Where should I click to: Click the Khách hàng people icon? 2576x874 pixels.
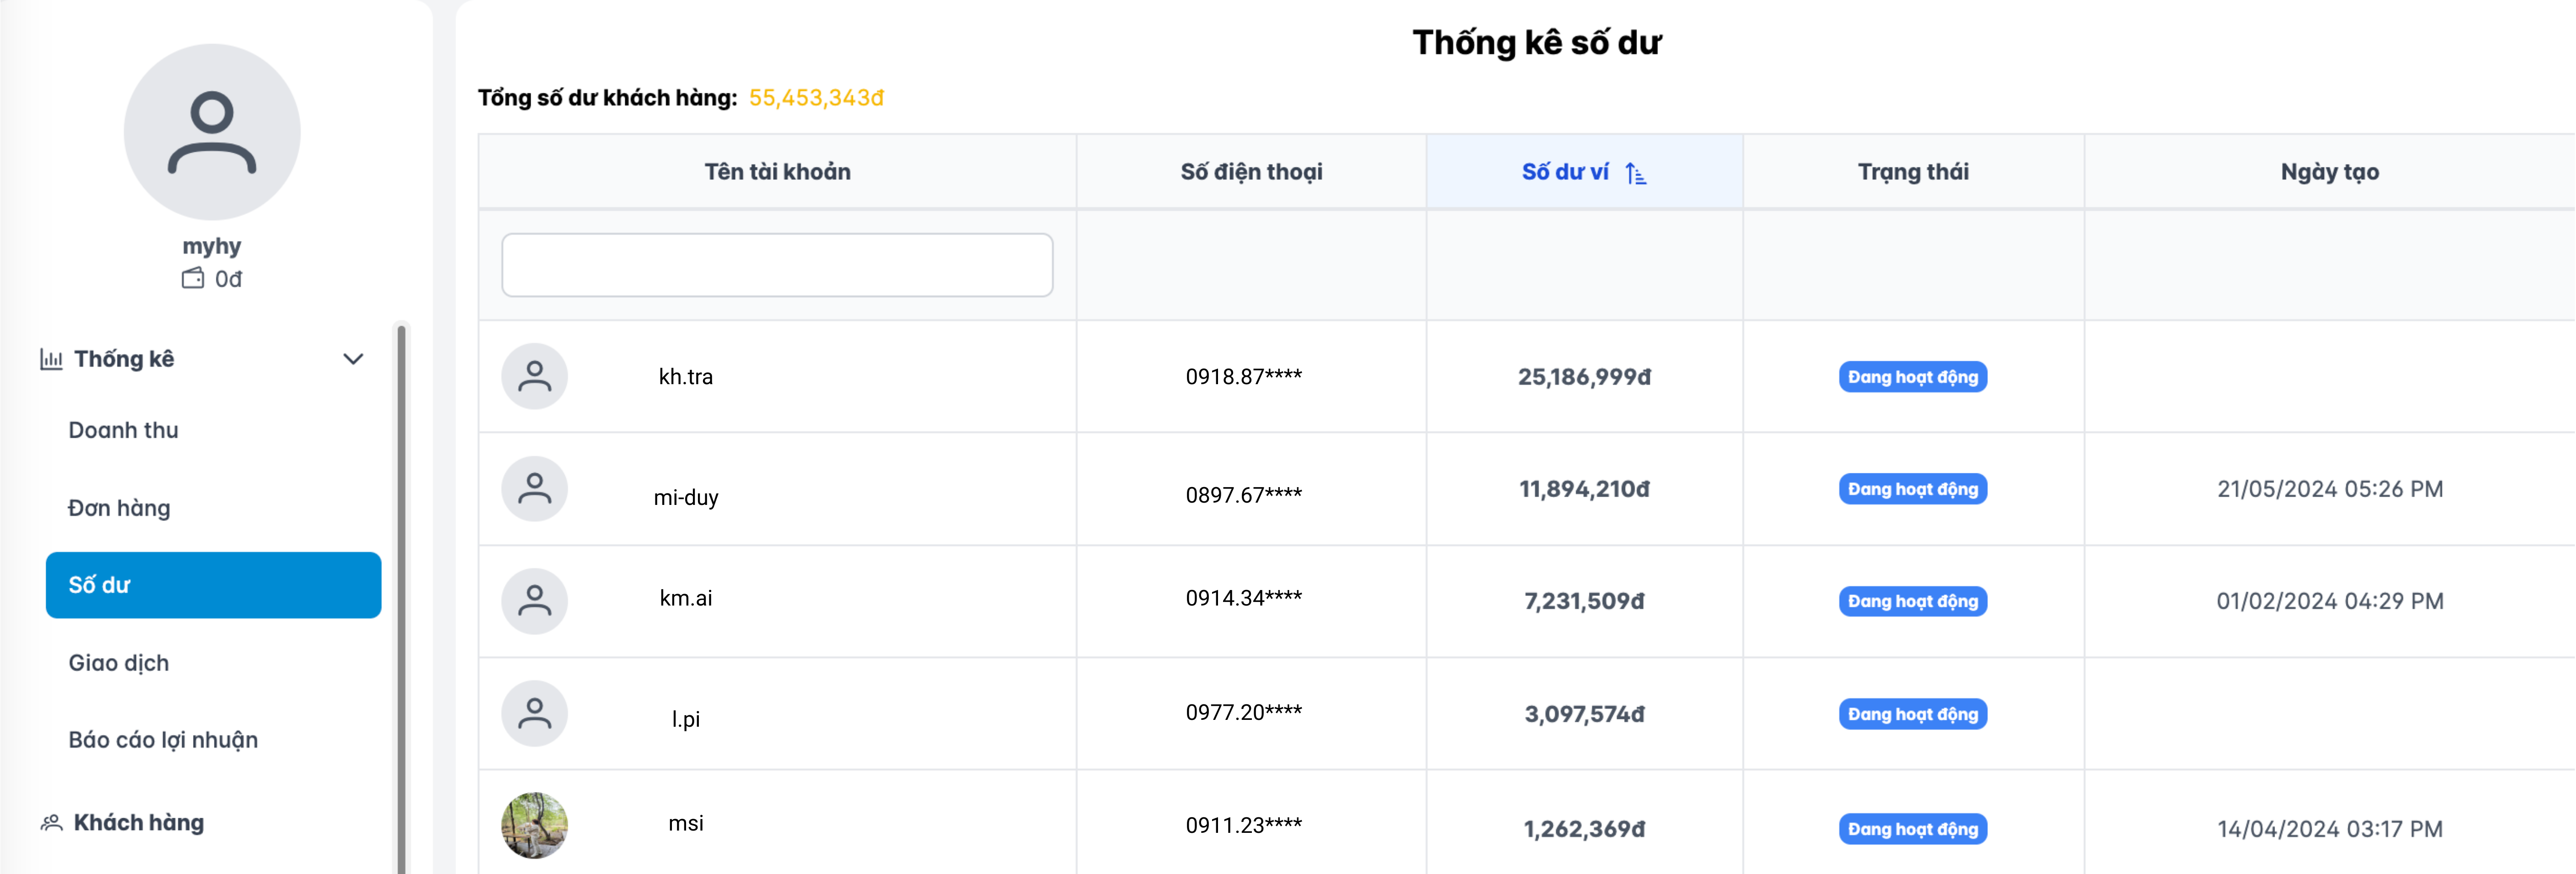[x=51, y=823]
